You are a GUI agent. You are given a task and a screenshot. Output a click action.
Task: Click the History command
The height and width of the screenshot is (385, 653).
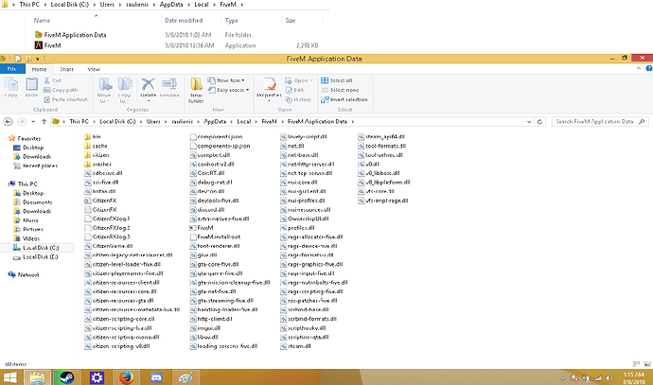pos(299,99)
